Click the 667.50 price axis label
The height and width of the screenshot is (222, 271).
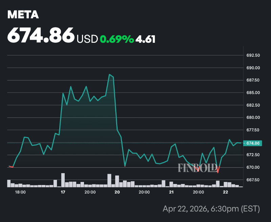(252, 180)
